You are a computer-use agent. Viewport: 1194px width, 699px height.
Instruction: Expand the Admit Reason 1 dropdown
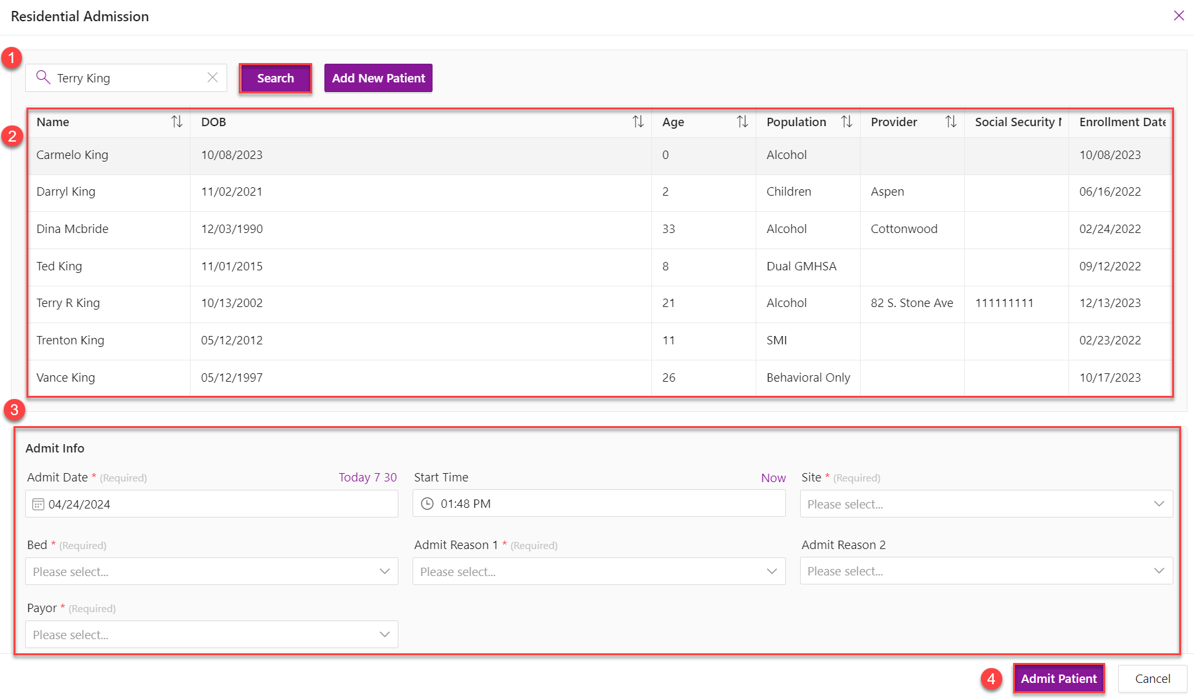point(599,572)
